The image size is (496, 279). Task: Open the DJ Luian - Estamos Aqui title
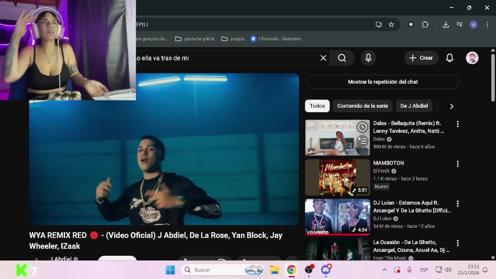412,207
